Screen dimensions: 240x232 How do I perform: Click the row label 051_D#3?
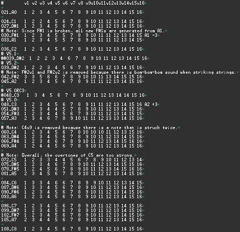tap(10, 109)
